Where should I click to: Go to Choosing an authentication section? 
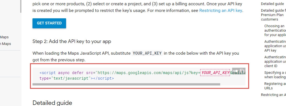tap(275, 31)
